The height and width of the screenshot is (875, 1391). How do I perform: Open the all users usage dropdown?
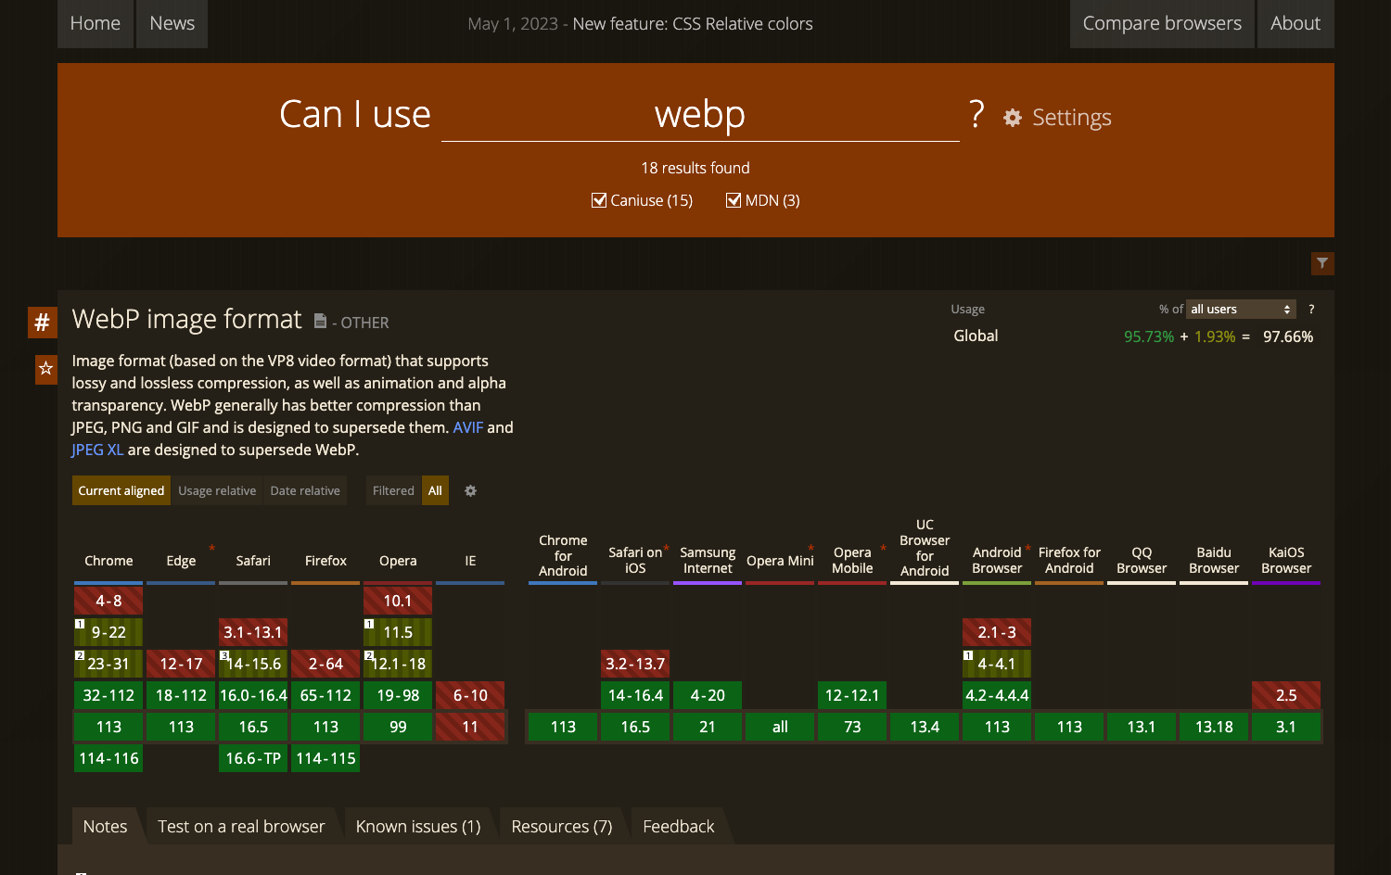(x=1240, y=310)
